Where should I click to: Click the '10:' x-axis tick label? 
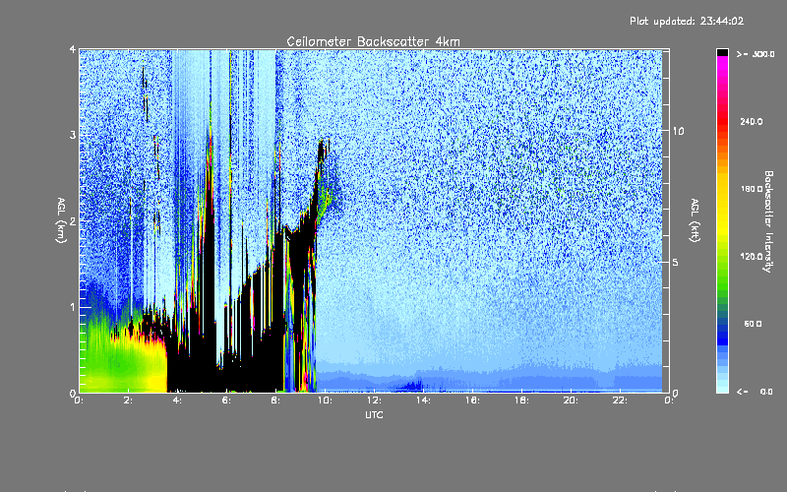click(325, 400)
